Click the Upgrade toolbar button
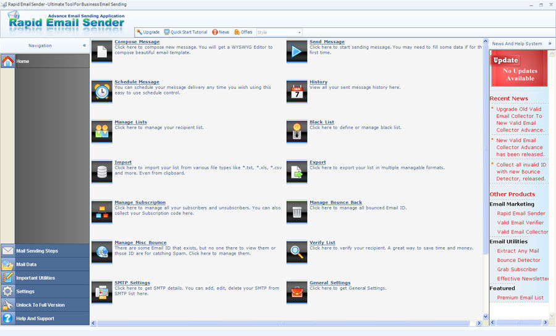The height and width of the screenshot is (336, 556). coord(148,32)
